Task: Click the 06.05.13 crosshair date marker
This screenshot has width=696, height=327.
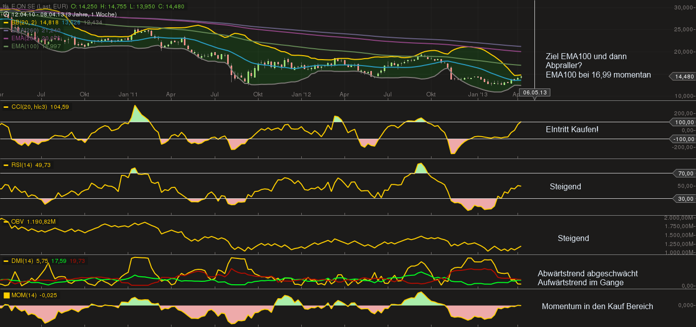Action: click(536, 92)
